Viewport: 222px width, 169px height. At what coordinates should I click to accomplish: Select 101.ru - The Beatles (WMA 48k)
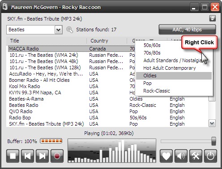coord(71,61)
